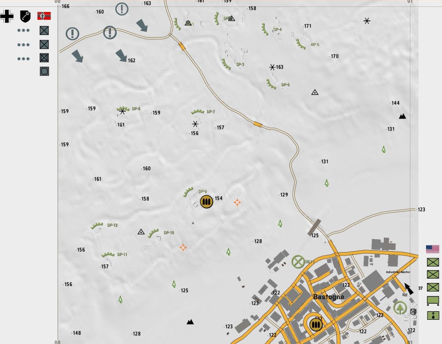Select the black shield division insignia
Viewport: 442px width, 344px height.
tap(25, 16)
